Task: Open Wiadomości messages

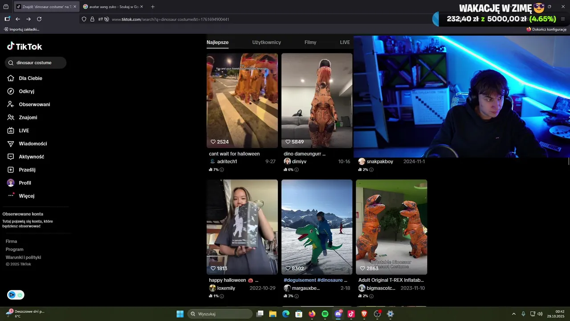Action: 27,144
